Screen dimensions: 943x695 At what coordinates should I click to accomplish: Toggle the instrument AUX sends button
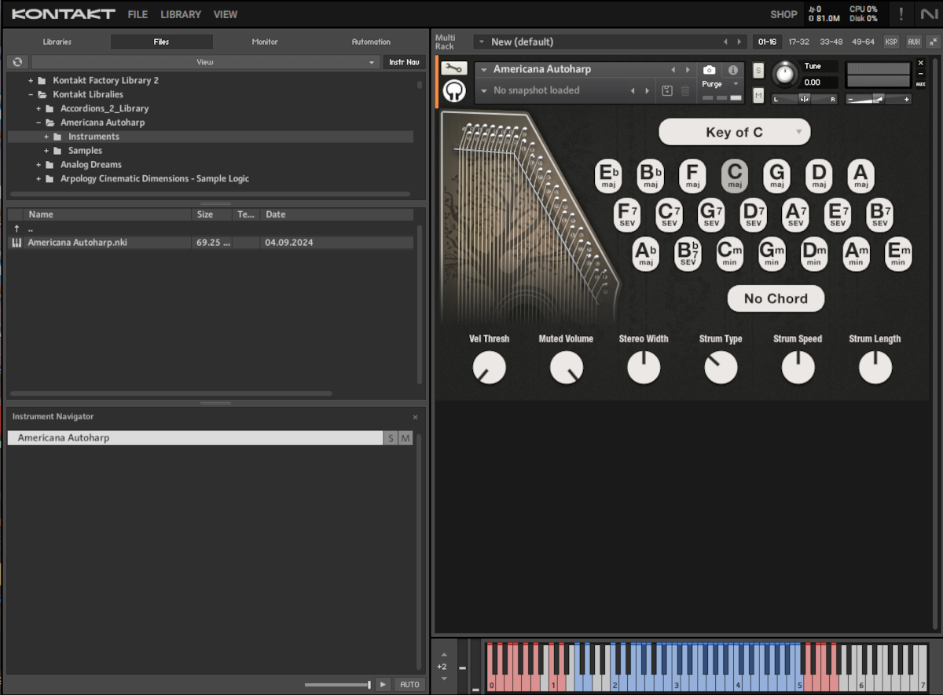click(x=921, y=84)
